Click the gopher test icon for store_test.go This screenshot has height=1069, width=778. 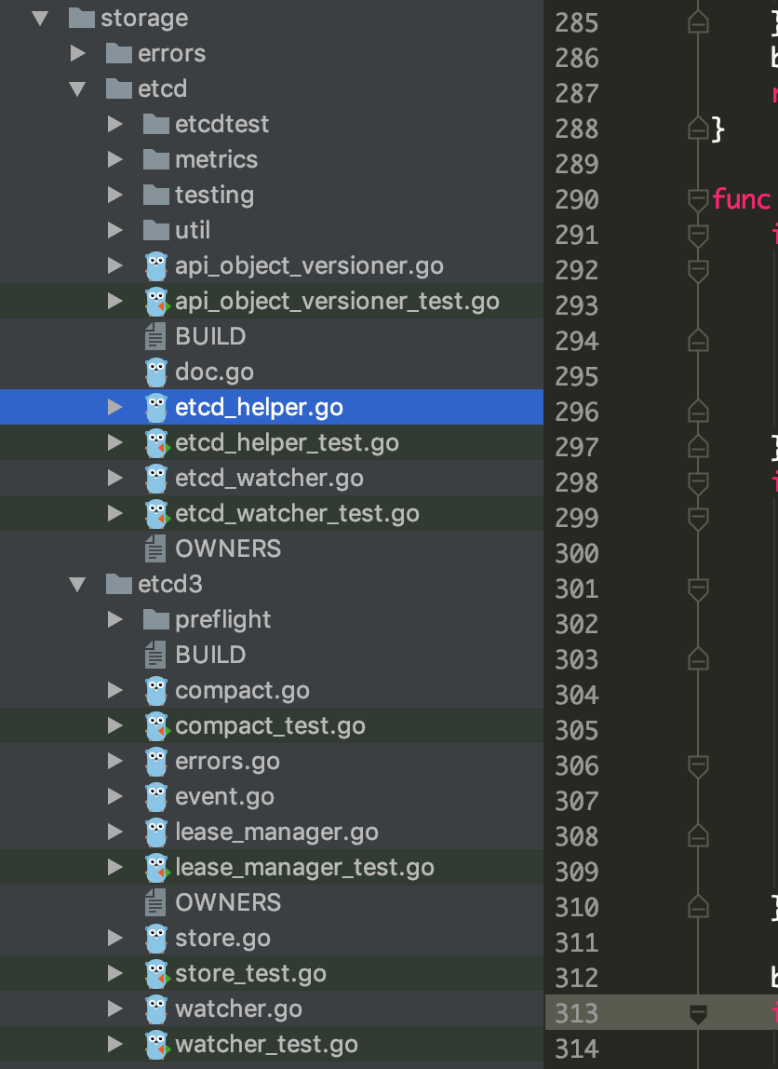click(x=157, y=974)
